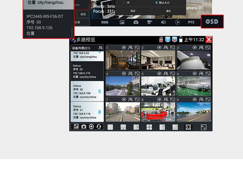Image resolution: width=243 pixels, height=170 pixels.
Task: Capture photo with camera toolbar snapshot icon
Action: tap(136, 22)
